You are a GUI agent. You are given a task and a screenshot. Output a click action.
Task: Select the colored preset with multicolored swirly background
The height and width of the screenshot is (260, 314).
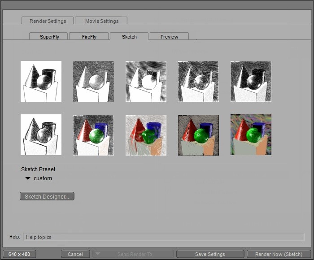pyautogui.click(x=251, y=135)
